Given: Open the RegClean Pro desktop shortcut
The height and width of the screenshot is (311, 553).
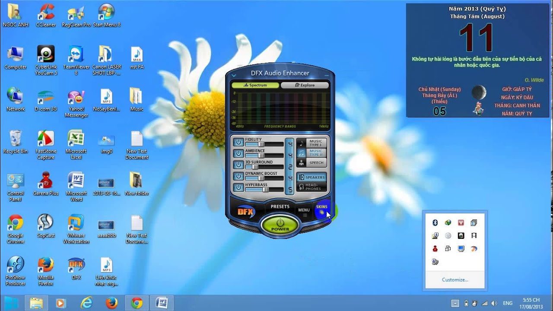Looking at the screenshot, I should (x=76, y=16).
